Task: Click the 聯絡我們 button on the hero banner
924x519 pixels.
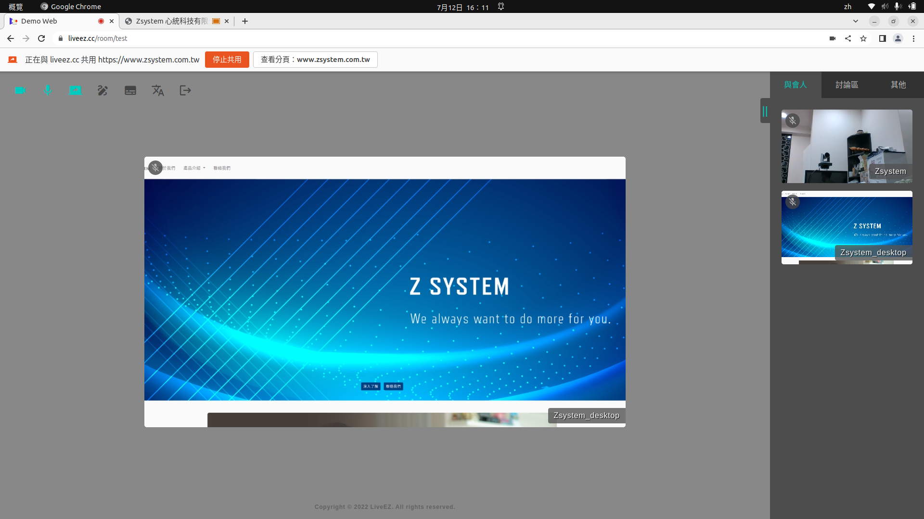Action: [x=393, y=386]
